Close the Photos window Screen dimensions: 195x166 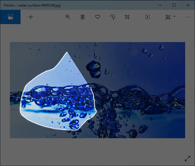click(x=188, y=5)
